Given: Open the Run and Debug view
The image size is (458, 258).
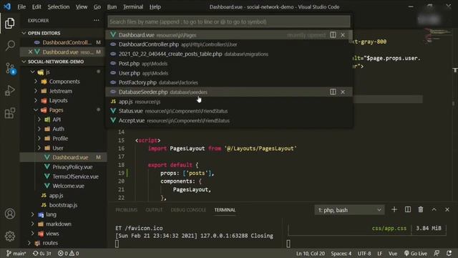Looking at the screenshot, I should pos(9,90).
